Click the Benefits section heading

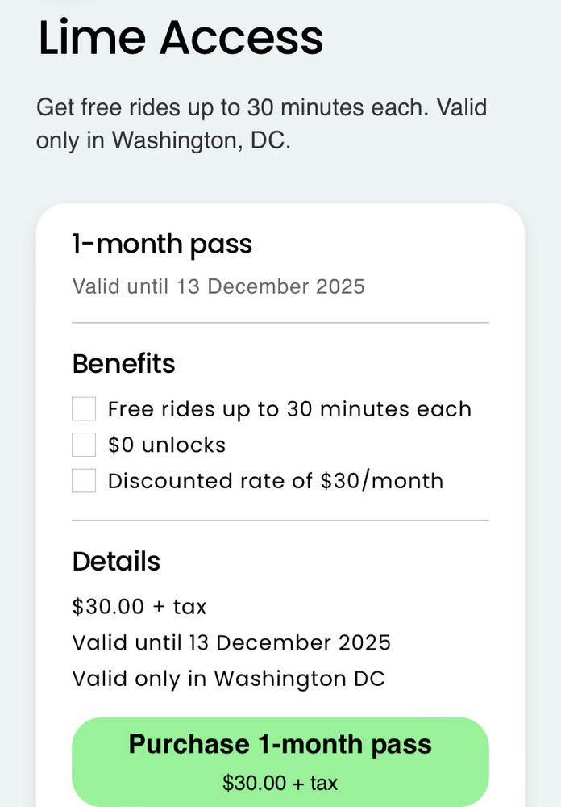(123, 364)
